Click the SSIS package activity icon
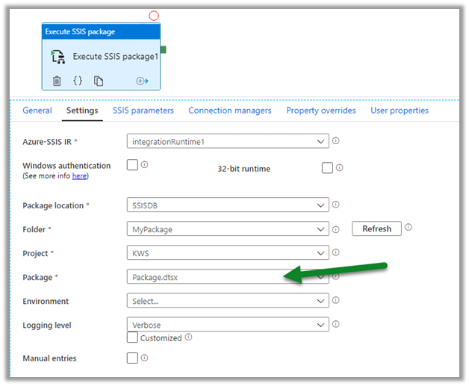 [x=58, y=57]
